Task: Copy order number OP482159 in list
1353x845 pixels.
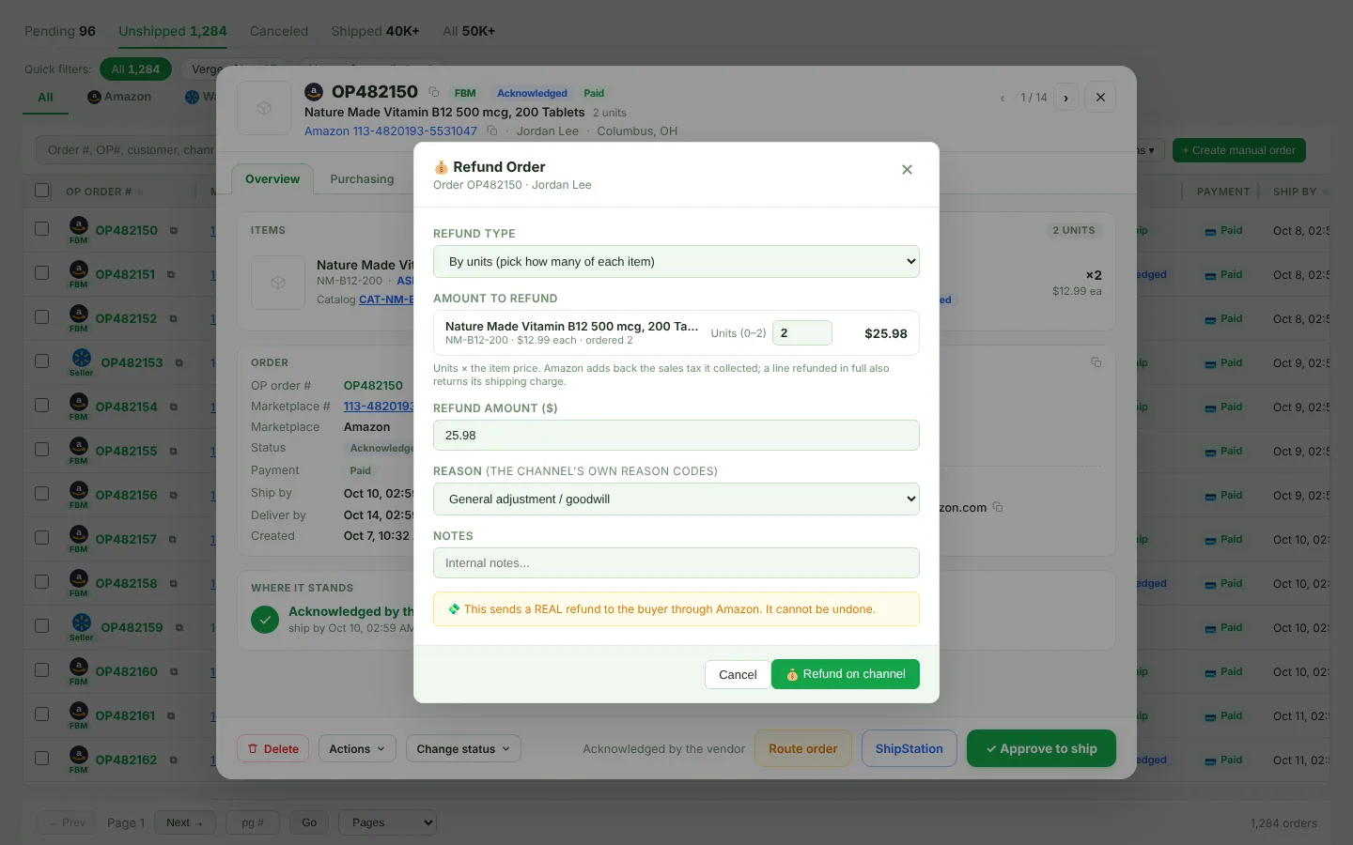Action: 179,628
